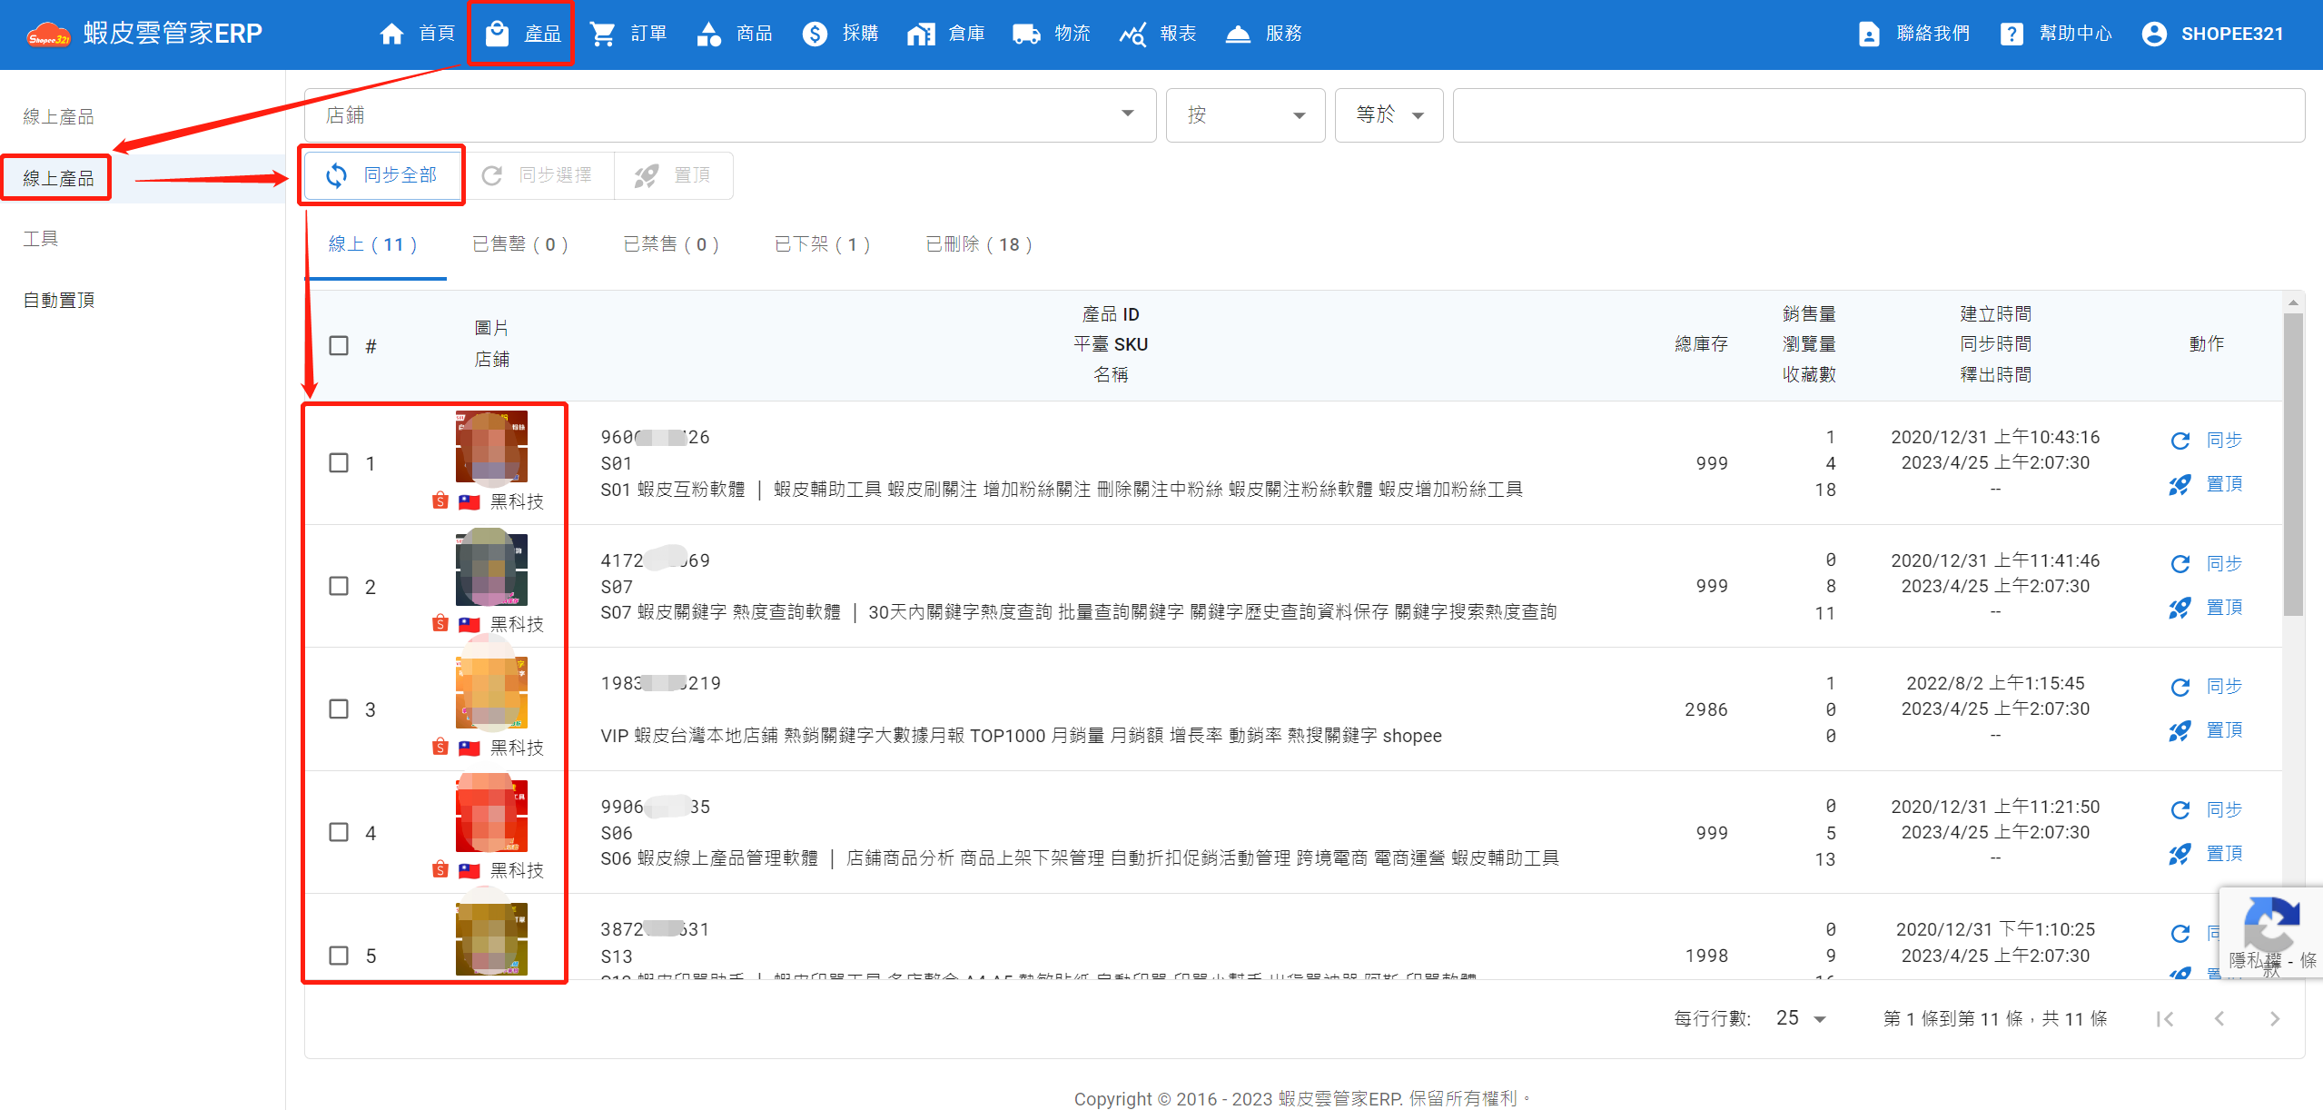Click the 同步選擇 refresh icon
The height and width of the screenshot is (1110, 2323).
click(491, 175)
